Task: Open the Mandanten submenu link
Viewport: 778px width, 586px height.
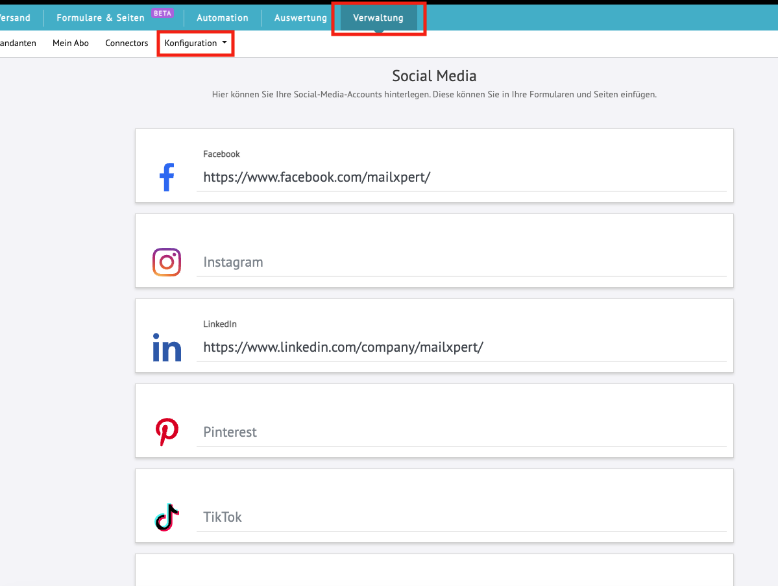Action: coord(18,43)
